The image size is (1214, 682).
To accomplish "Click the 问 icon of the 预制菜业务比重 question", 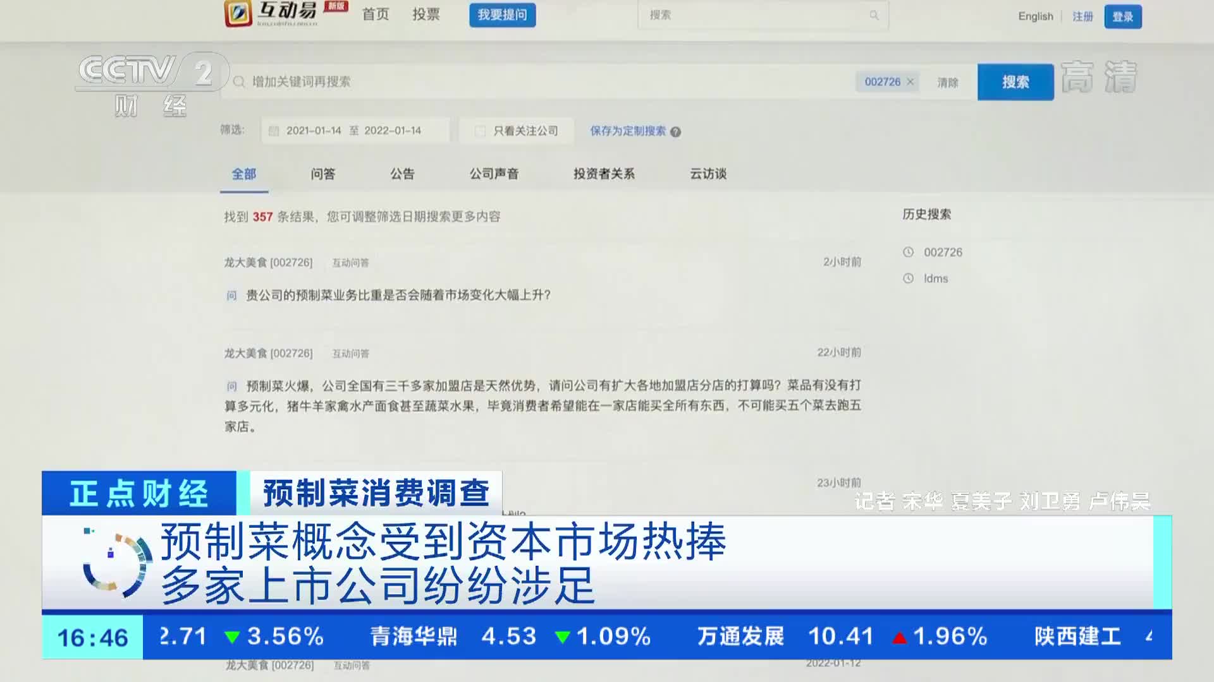I will [x=231, y=296].
